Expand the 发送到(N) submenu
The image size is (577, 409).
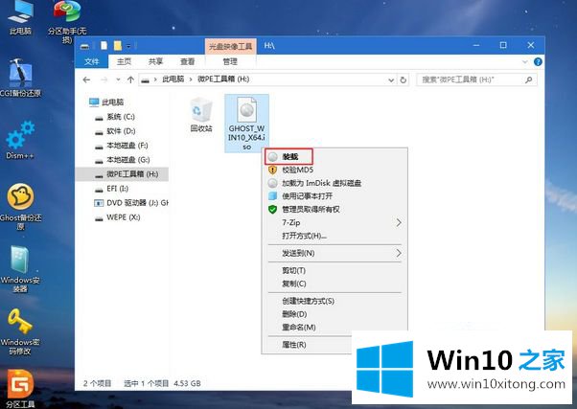[x=399, y=253]
